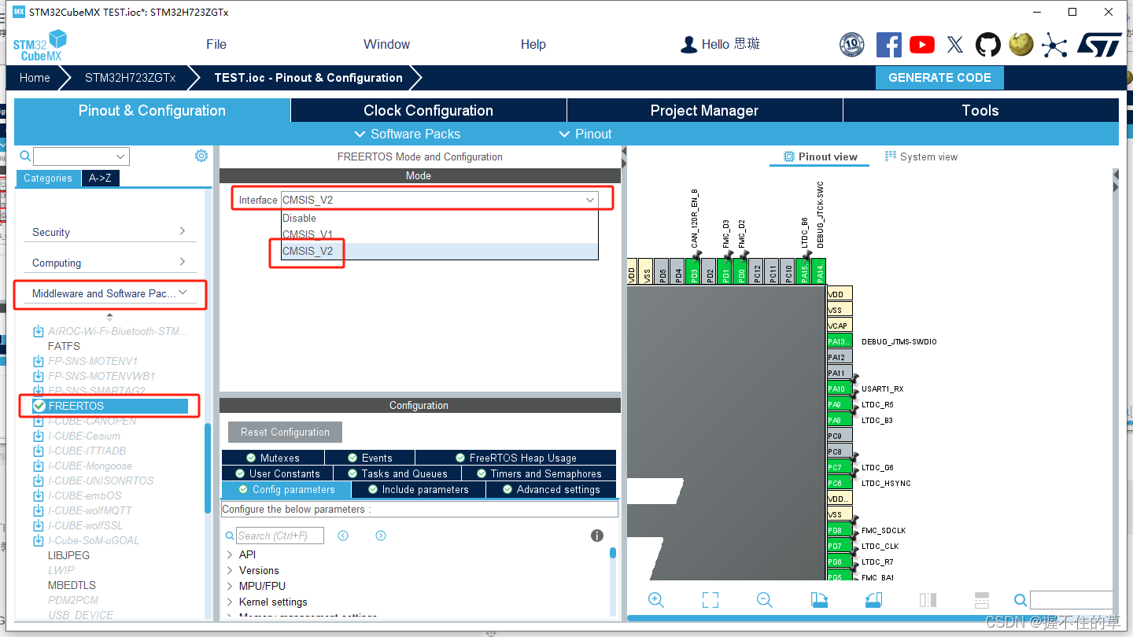
Task: Click the green check next to FREERTOS
Action: click(x=39, y=406)
